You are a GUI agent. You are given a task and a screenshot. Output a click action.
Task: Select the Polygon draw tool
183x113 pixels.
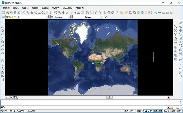click(2, 31)
